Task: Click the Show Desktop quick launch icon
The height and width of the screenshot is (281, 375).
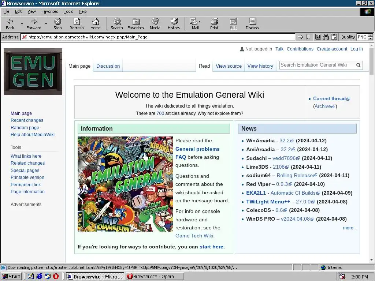Action: pyautogui.click(x=31, y=276)
